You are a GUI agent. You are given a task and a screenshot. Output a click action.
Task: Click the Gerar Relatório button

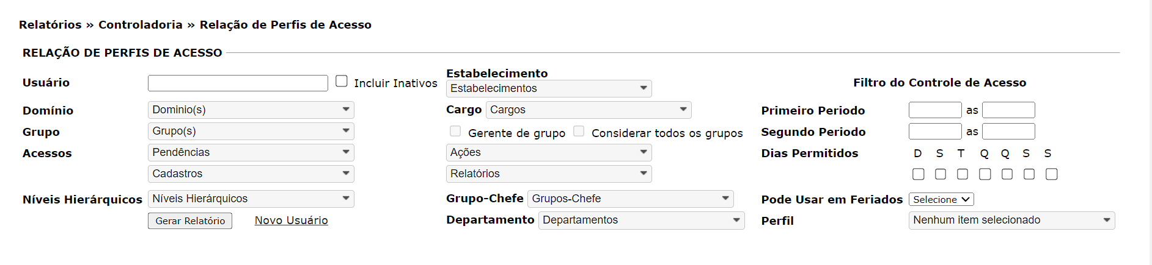click(190, 221)
